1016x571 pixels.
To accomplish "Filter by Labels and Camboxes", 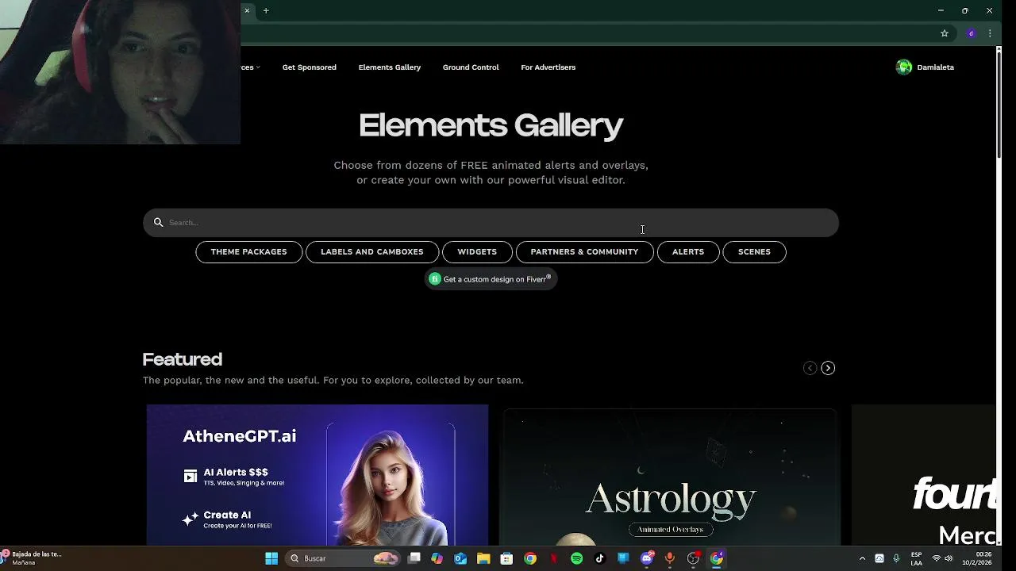I will click(372, 252).
